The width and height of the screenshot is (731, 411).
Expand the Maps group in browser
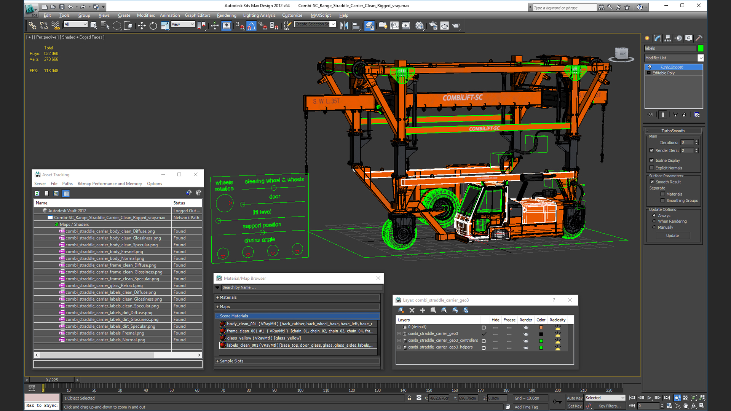pos(297,306)
